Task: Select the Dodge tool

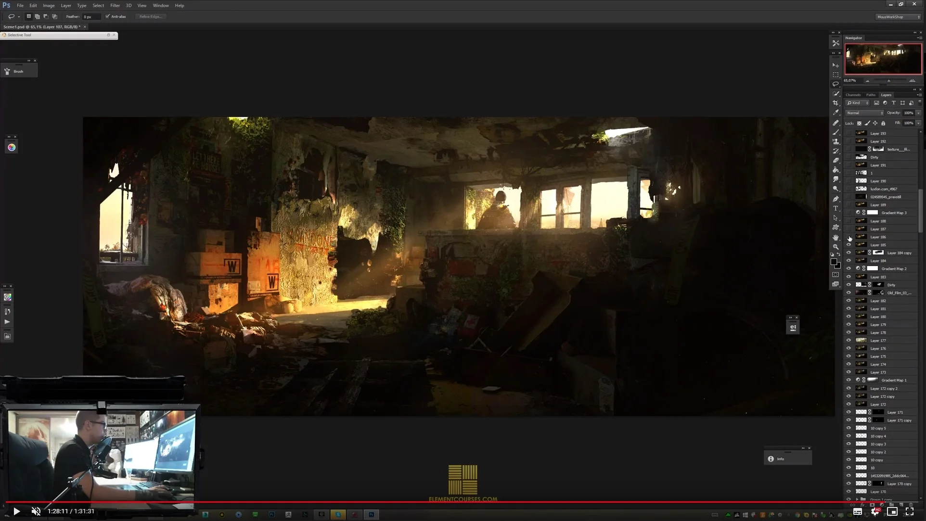Action: click(836, 189)
